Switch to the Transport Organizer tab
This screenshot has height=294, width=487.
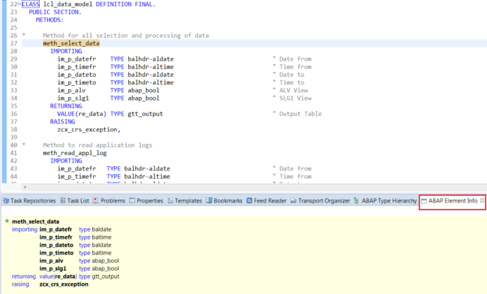[320, 200]
